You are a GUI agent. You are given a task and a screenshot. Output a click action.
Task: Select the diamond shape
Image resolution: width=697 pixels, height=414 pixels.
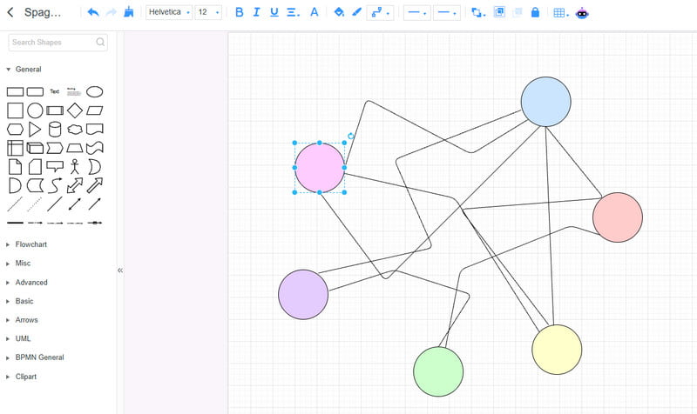75,110
